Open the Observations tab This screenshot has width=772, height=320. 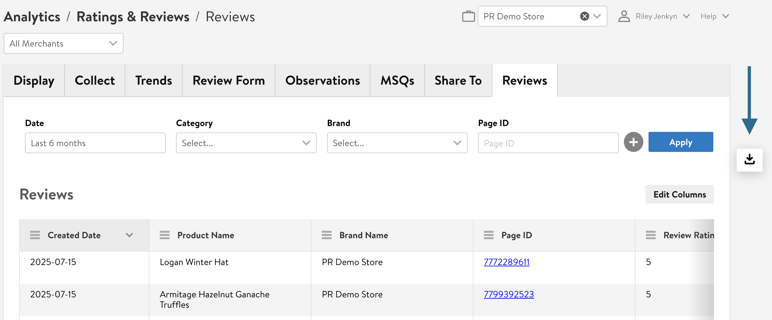click(x=322, y=80)
